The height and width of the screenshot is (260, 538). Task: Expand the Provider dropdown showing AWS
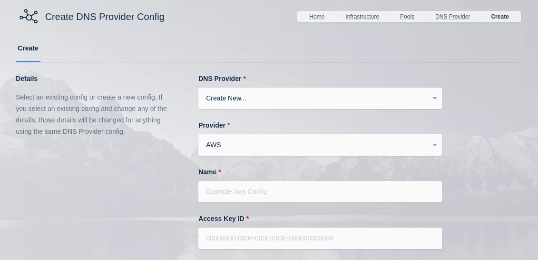point(314,145)
